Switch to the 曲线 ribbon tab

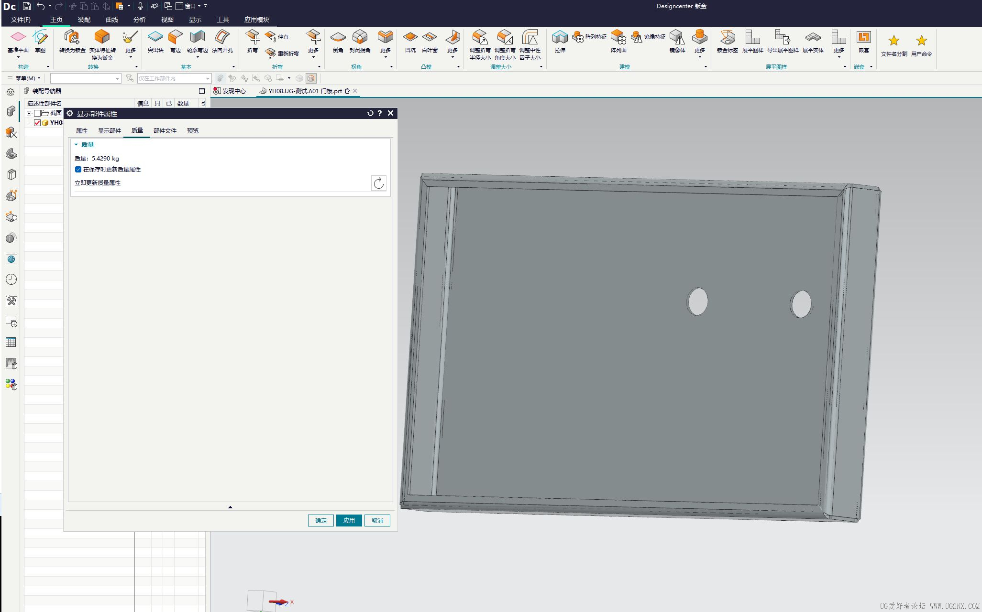[112, 20]
